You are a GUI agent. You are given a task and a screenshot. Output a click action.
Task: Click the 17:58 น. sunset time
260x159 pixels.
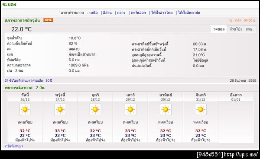pos(200,49)
